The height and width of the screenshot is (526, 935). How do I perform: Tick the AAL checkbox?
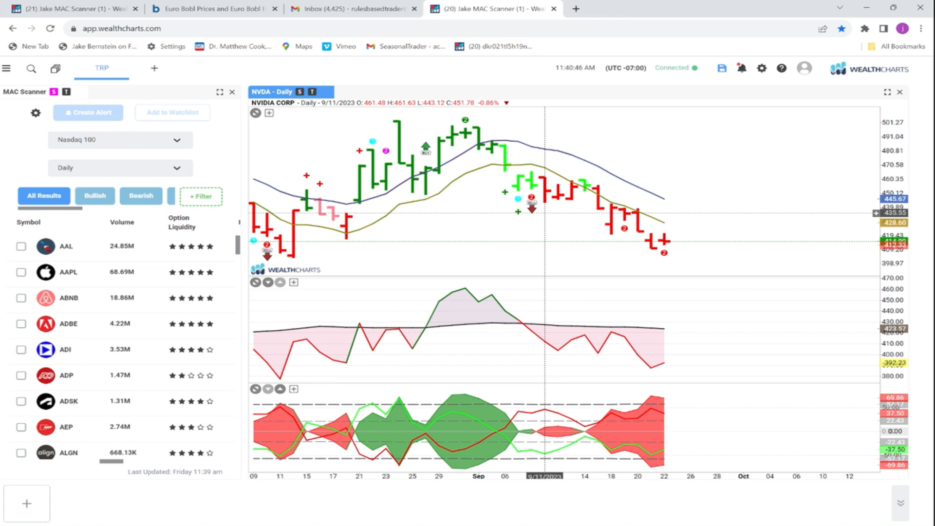coord(21,246)
